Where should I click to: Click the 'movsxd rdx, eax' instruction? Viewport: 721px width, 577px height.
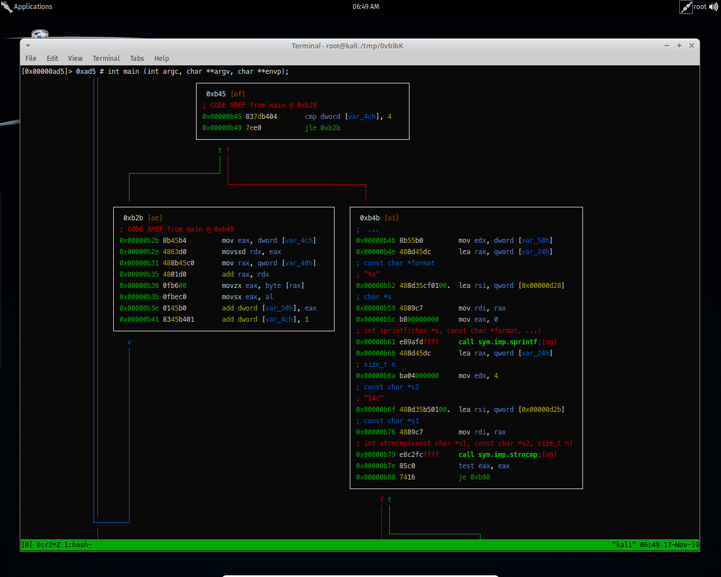coord(251,252)
